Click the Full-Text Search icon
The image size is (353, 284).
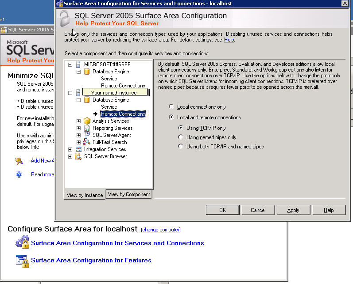87,142
